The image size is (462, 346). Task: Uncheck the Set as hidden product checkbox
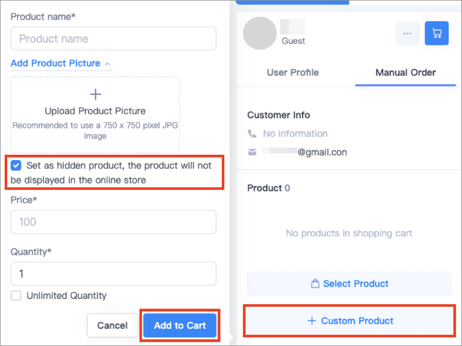tap(16, 166)
